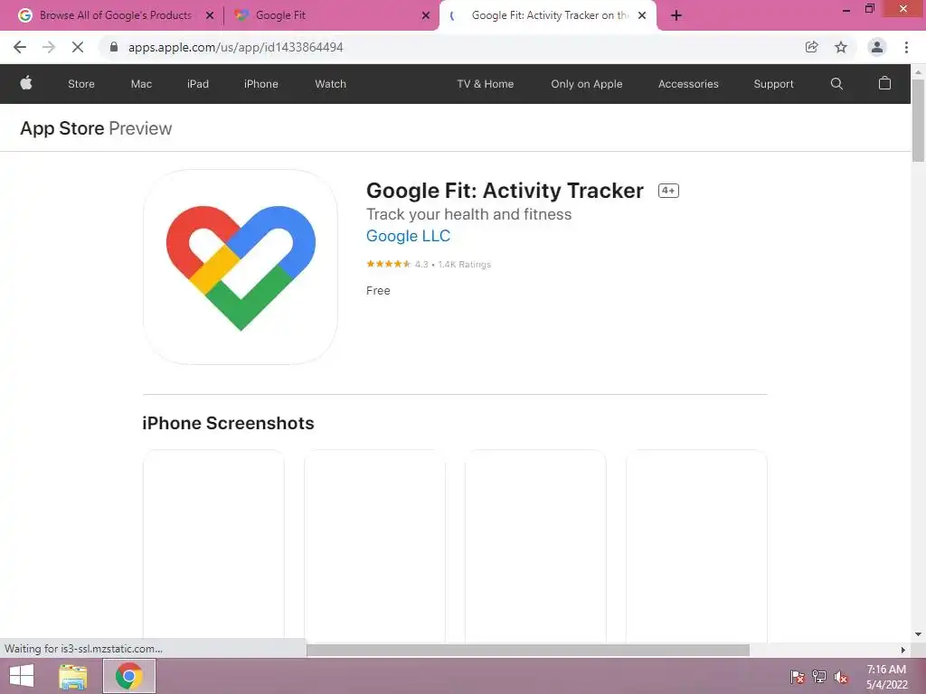Click the Apple logo in navigation bar
Viewport: 926px width, 694px height.
(26, 83)
